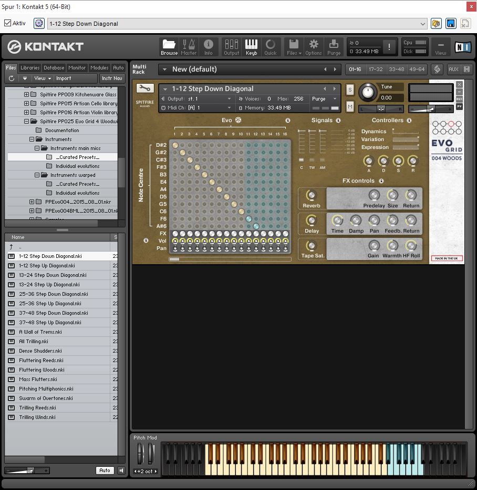
Task: Open the Output mixer icon
Action: 232,47
